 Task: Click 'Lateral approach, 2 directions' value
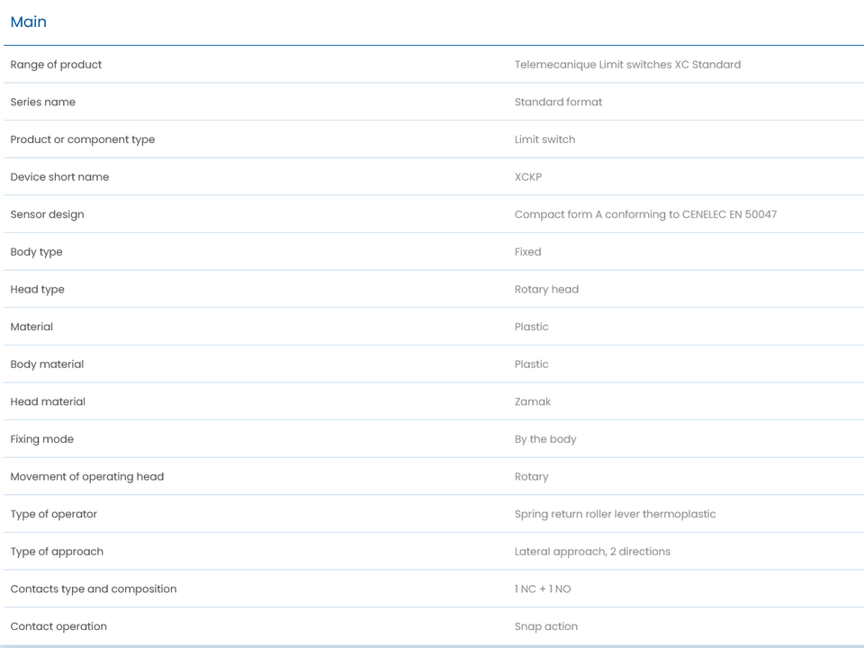coord(592,552)
